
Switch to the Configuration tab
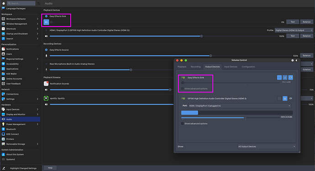tap(248, 67)
